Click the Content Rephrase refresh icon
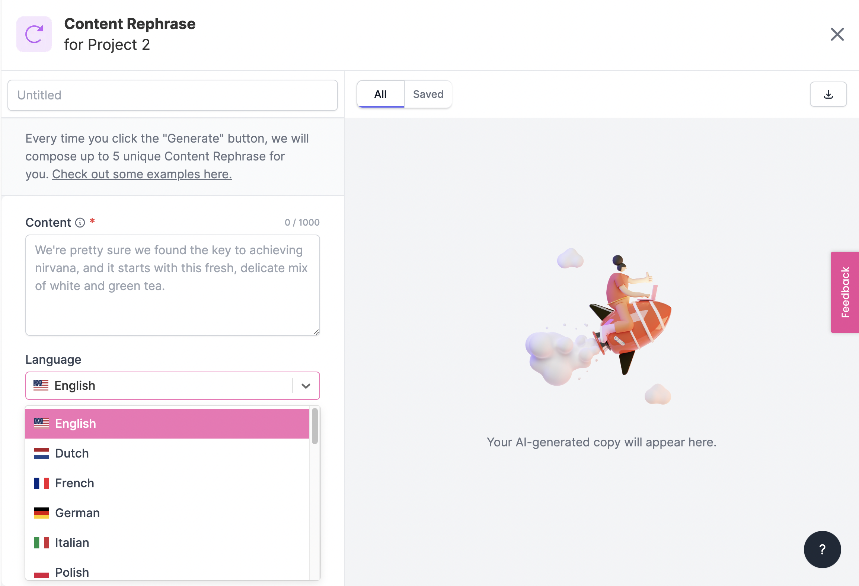Image resolution: width=859 pixels, height=586 pixels. click(x=34, y=34)
